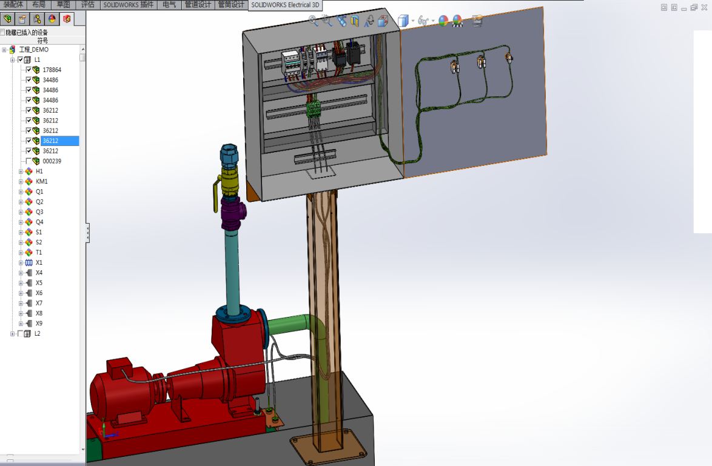Click the component icon of 178864
The image size is (712, 466).
[x=36, y=70]
